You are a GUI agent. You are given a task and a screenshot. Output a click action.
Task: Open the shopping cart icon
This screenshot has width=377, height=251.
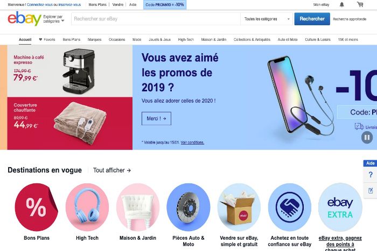(x=360, y=4)
